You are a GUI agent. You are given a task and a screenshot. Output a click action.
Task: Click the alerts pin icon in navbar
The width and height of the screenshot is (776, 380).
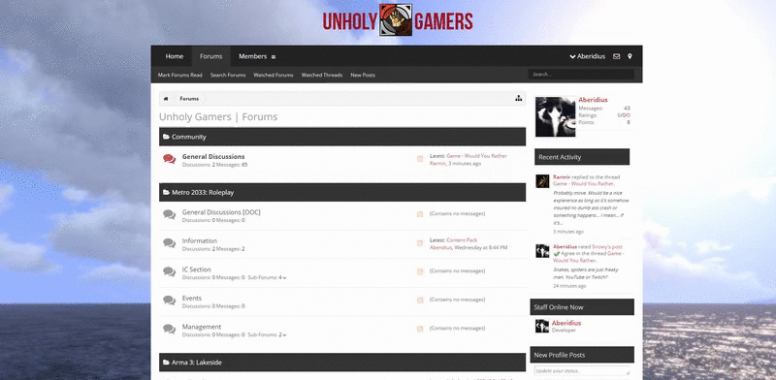pos(630,56)
